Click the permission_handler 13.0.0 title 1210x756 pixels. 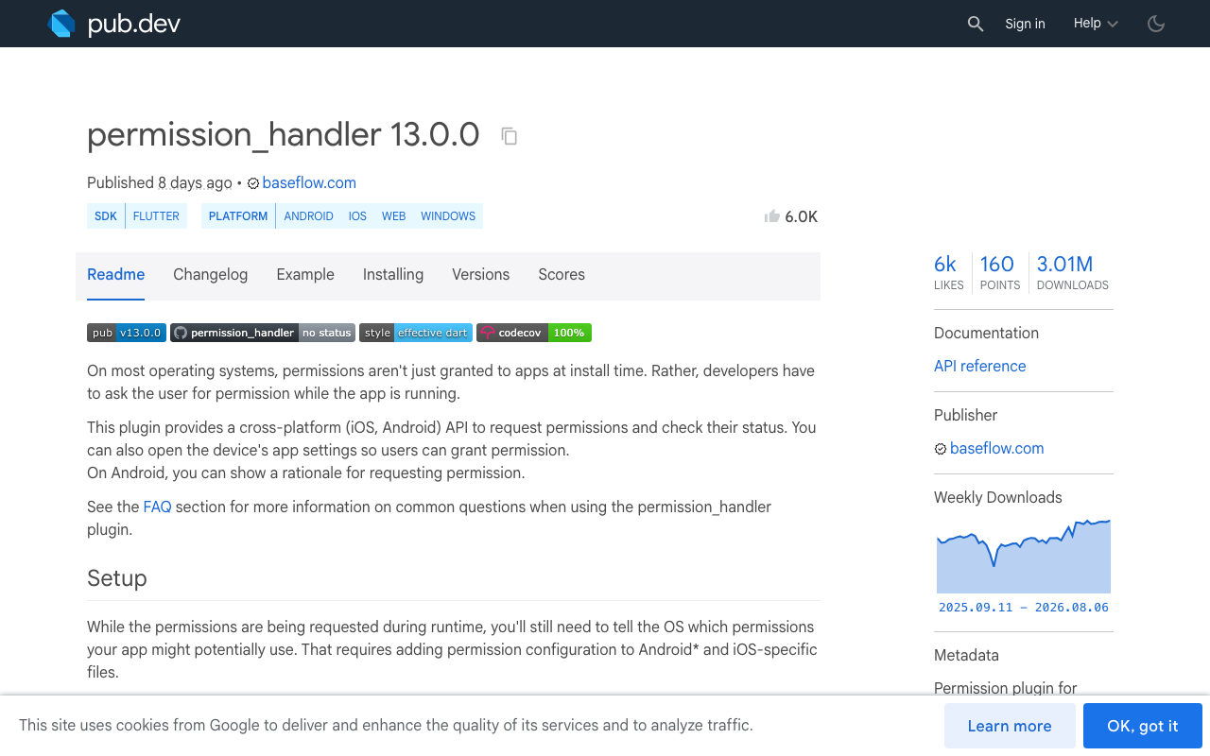pyautogui.click(x=284, y=135)
